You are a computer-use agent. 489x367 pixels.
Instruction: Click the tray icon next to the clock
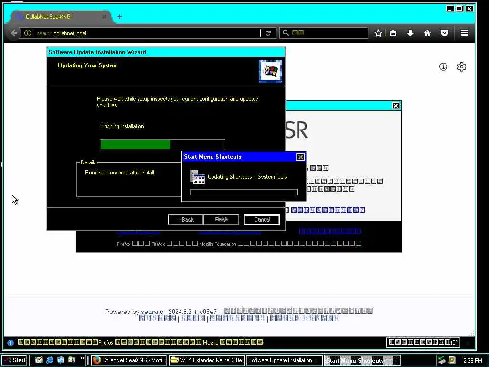[452, 360]
